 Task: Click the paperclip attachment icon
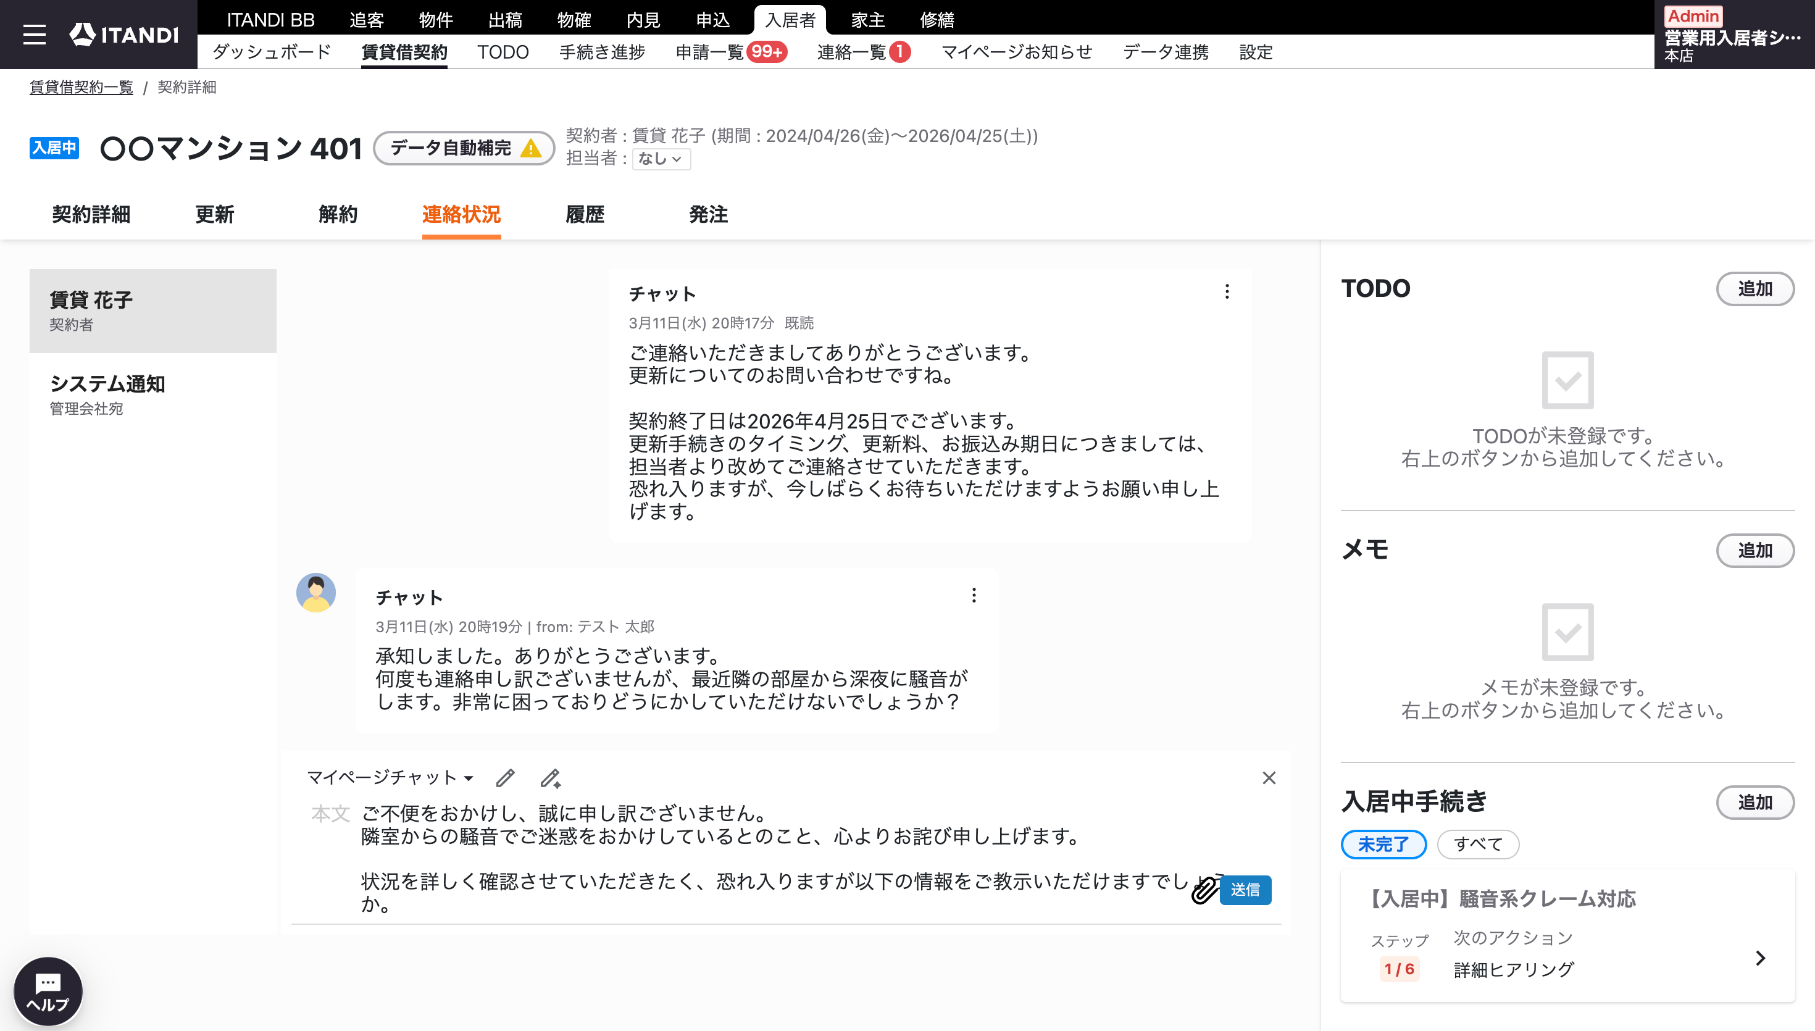tap(1203, 890)
